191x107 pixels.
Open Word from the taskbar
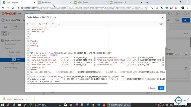click(87, 105)
